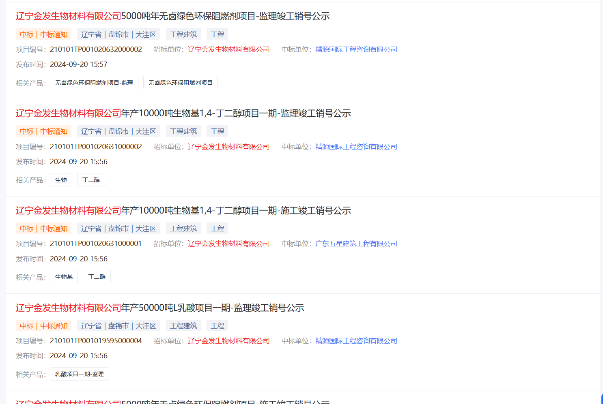
Task: Click product tag 无卤绿色环保阻燃剂项目-监理
Action: [x=94, y=83]
